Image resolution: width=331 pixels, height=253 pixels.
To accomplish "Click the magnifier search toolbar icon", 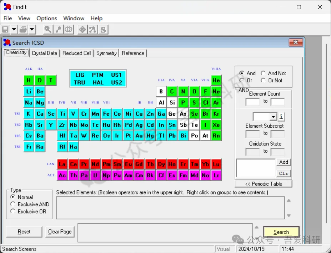I will point(48,30).
